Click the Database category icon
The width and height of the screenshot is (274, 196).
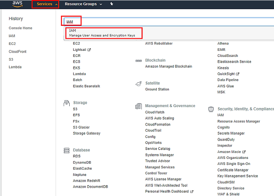(67, 151)
